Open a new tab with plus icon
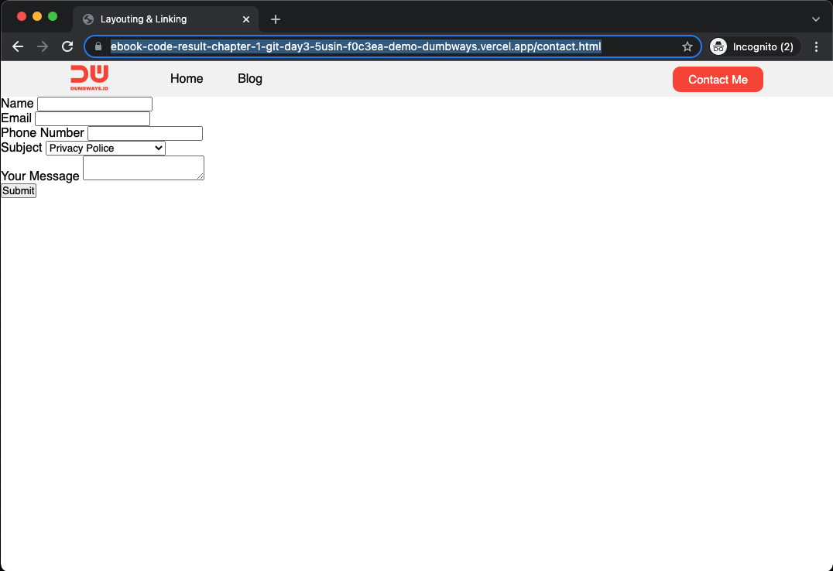The height and width of the screenshot is (571, 833). pos(275,19)
